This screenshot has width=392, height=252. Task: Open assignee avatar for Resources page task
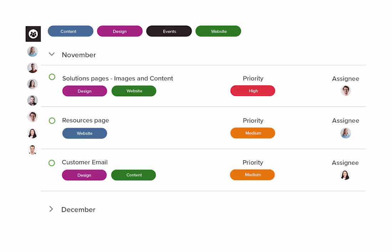pyautogui.click(x=346, y=133)
